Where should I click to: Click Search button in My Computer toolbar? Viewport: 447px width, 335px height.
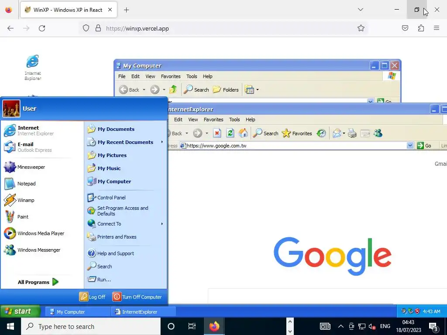point(196,90)
